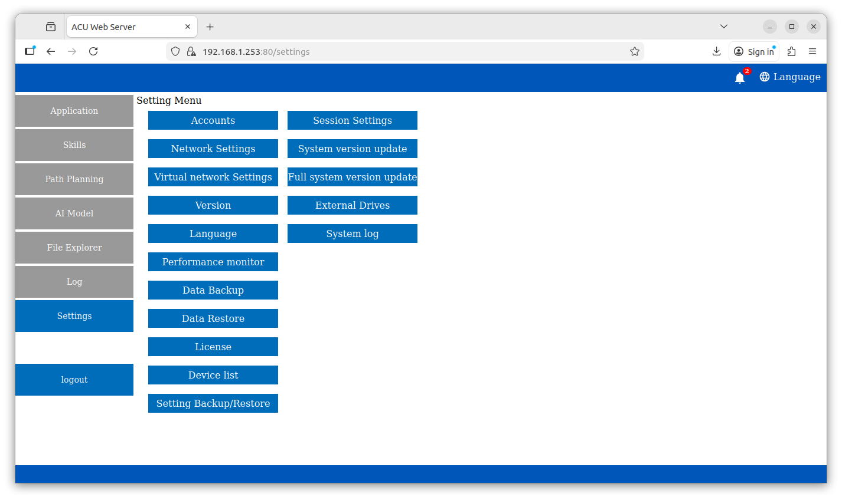Open Virtual network Settings
The width and height of the screenshot is (842, 500).
coord(213,177)
